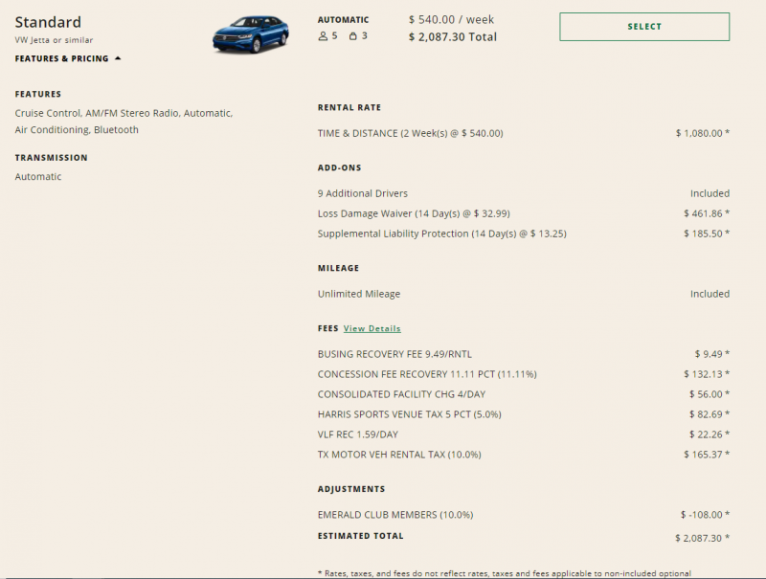Click the blue VW Jetta car image
Viewport: 766px width, 579px height.
(250, 33)
